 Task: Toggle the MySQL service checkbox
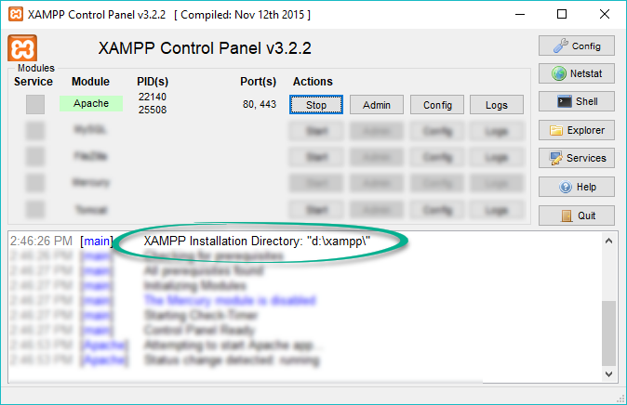coord(35,131)
